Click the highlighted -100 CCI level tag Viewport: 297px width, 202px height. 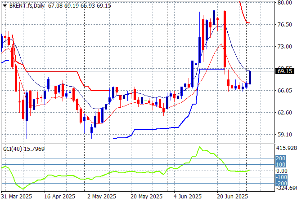[280, 177]
